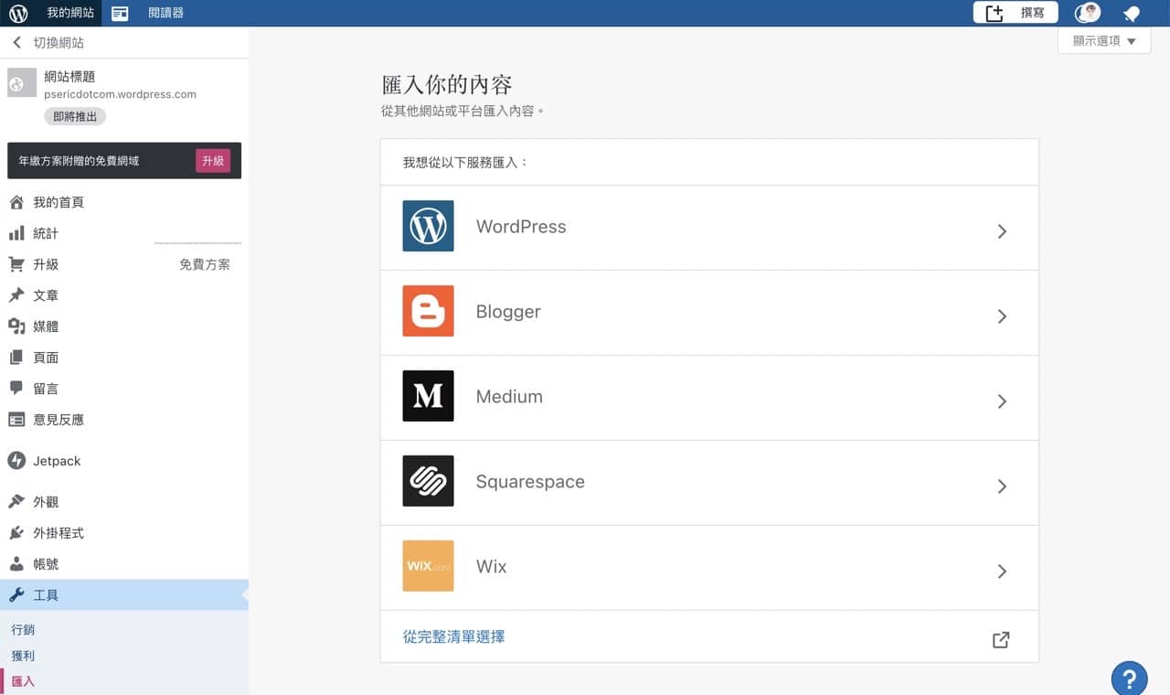The image size is (1170, 695).
Task: Click the pink 升級 button
Action: [x=213, y=160]
